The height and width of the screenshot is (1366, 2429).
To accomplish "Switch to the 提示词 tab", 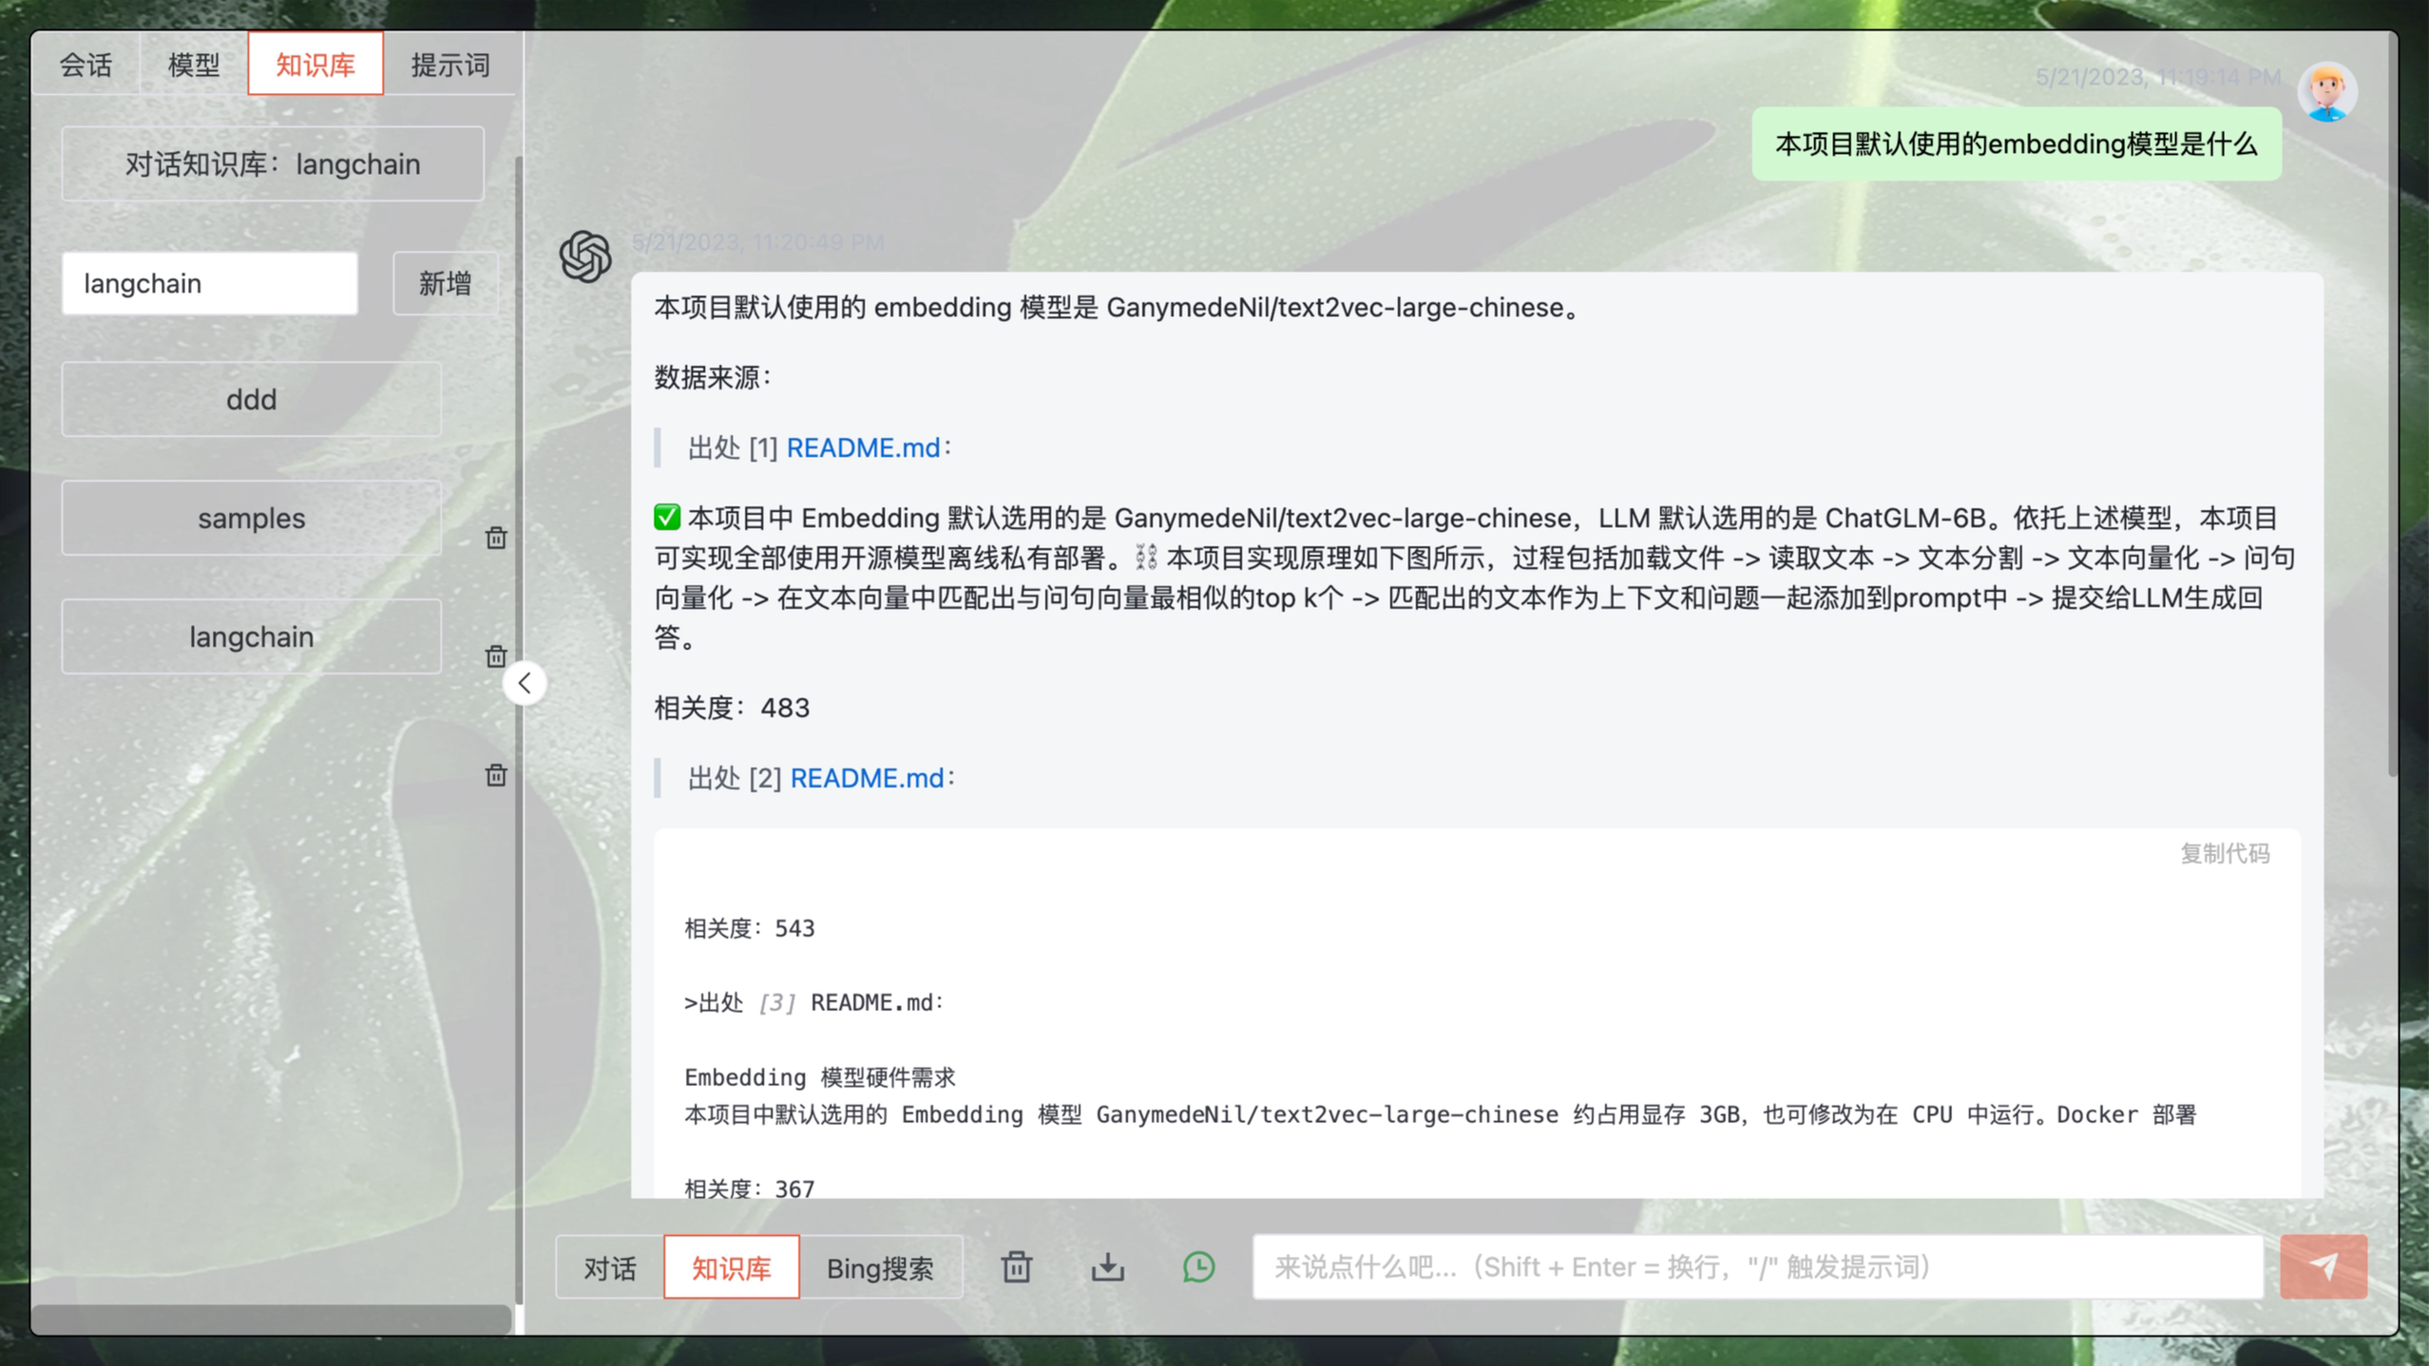I will [450, 65].
